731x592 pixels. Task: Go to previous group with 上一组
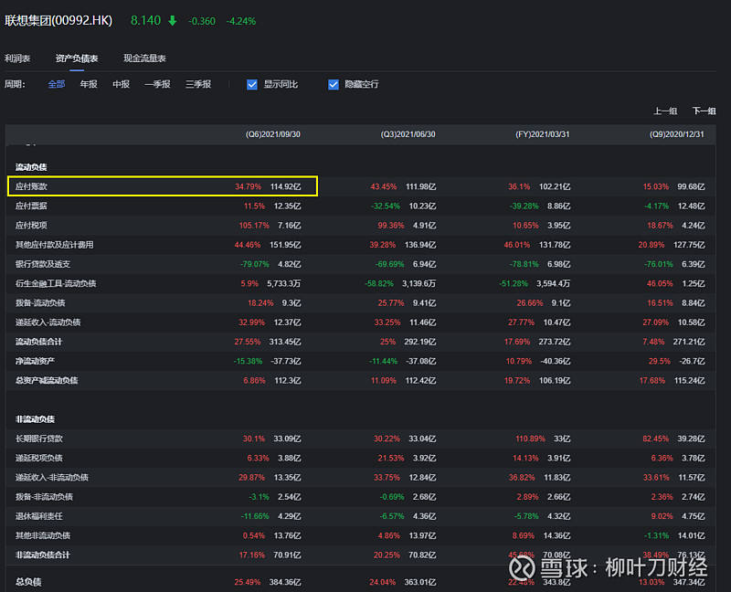pos(665,111)
